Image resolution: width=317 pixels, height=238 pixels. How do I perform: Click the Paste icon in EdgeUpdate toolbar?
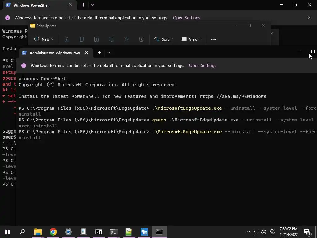tap(97, 39)
